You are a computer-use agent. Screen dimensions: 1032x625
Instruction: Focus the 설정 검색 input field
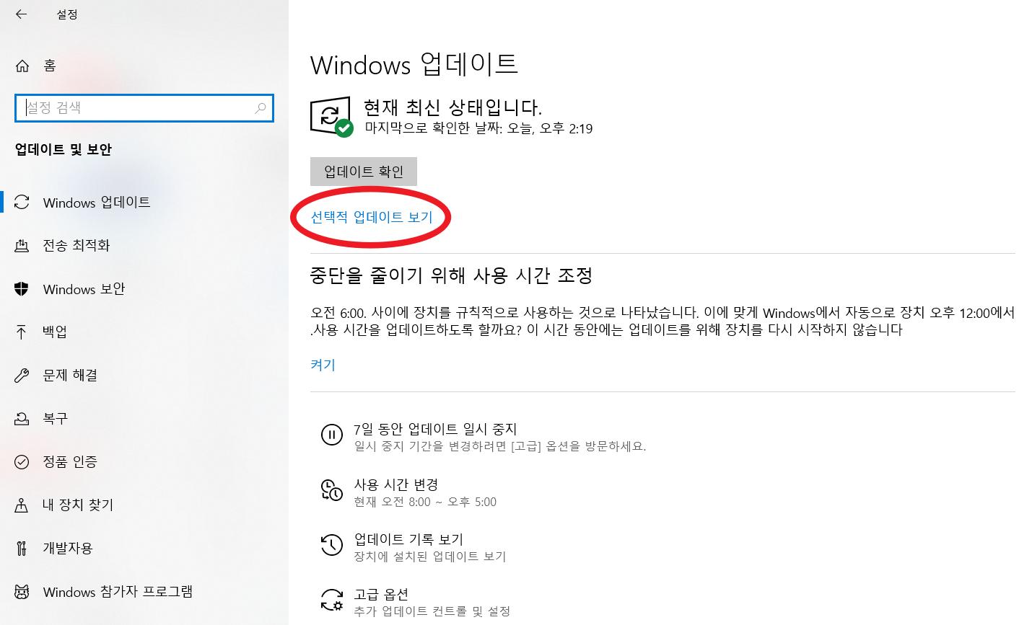tap(144, 108)
